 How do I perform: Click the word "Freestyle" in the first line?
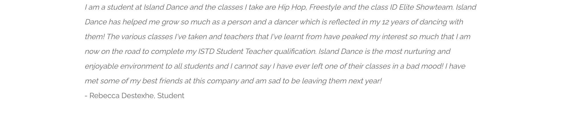[325, 7]
